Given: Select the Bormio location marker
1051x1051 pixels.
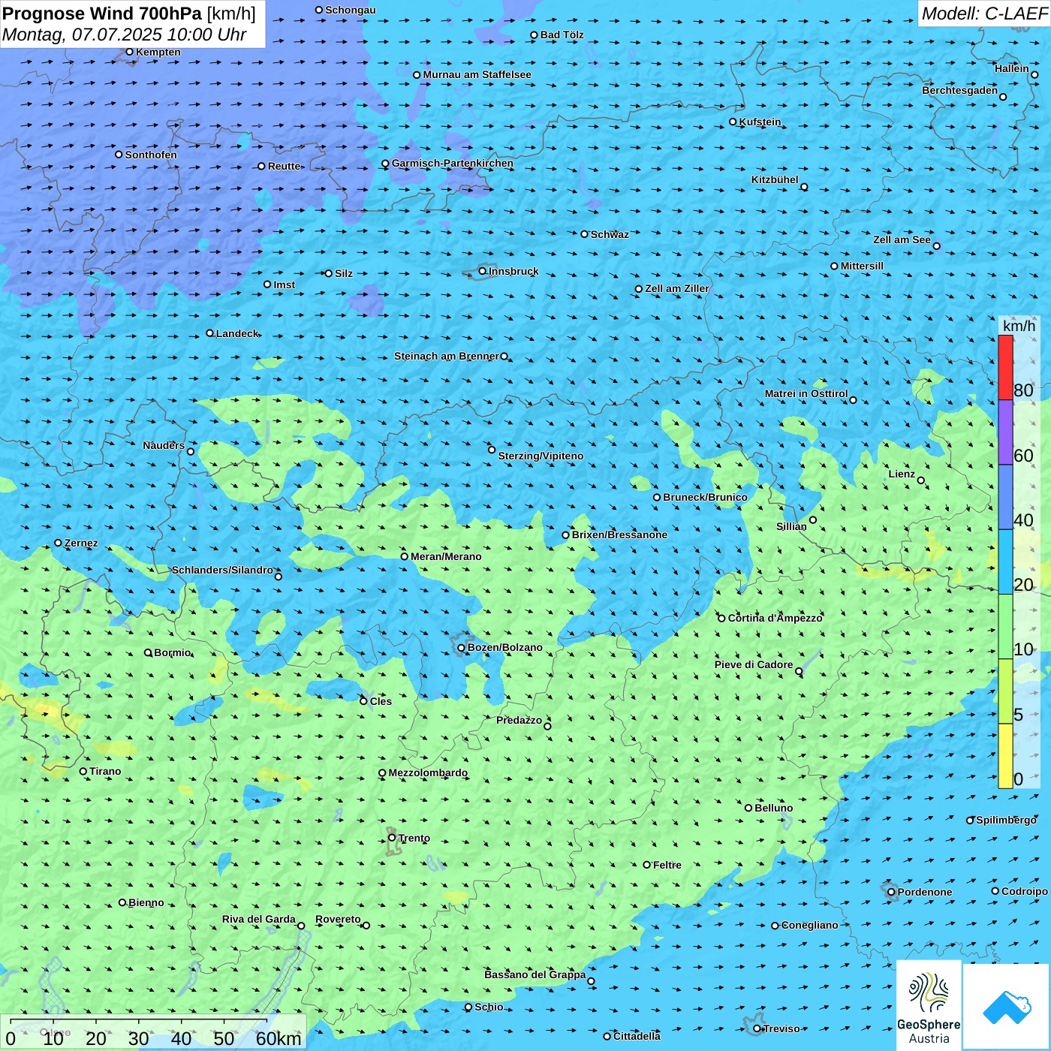Looking at the screenshot, I should click(148, 652).
